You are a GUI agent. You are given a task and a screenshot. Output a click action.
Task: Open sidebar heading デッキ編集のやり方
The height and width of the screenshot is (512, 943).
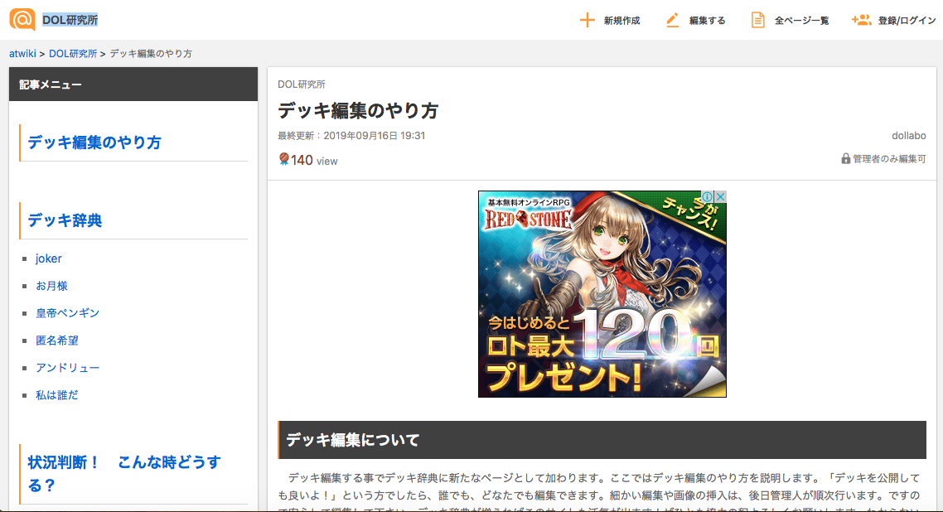point(94,142)
